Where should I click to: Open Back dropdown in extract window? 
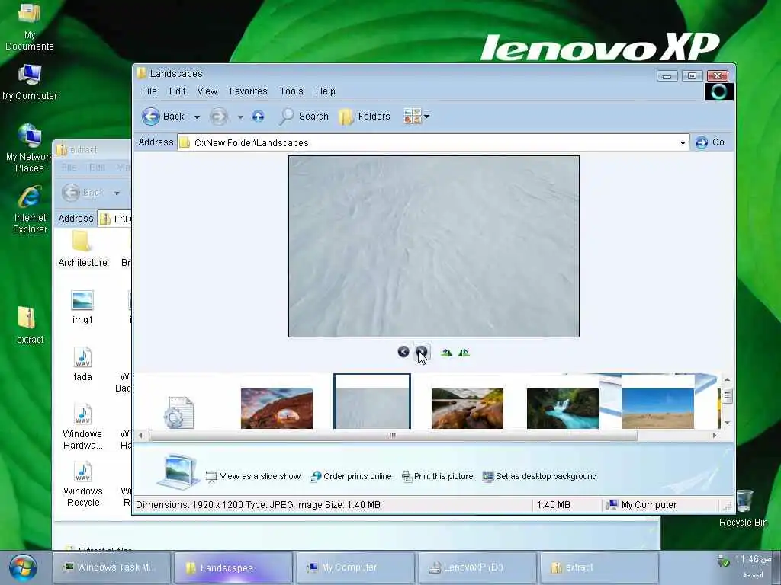pos(117,193)
